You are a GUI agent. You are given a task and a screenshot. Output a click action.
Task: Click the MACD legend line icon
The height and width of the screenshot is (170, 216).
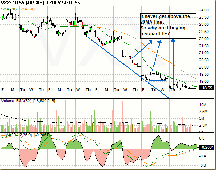pos(3,135)
